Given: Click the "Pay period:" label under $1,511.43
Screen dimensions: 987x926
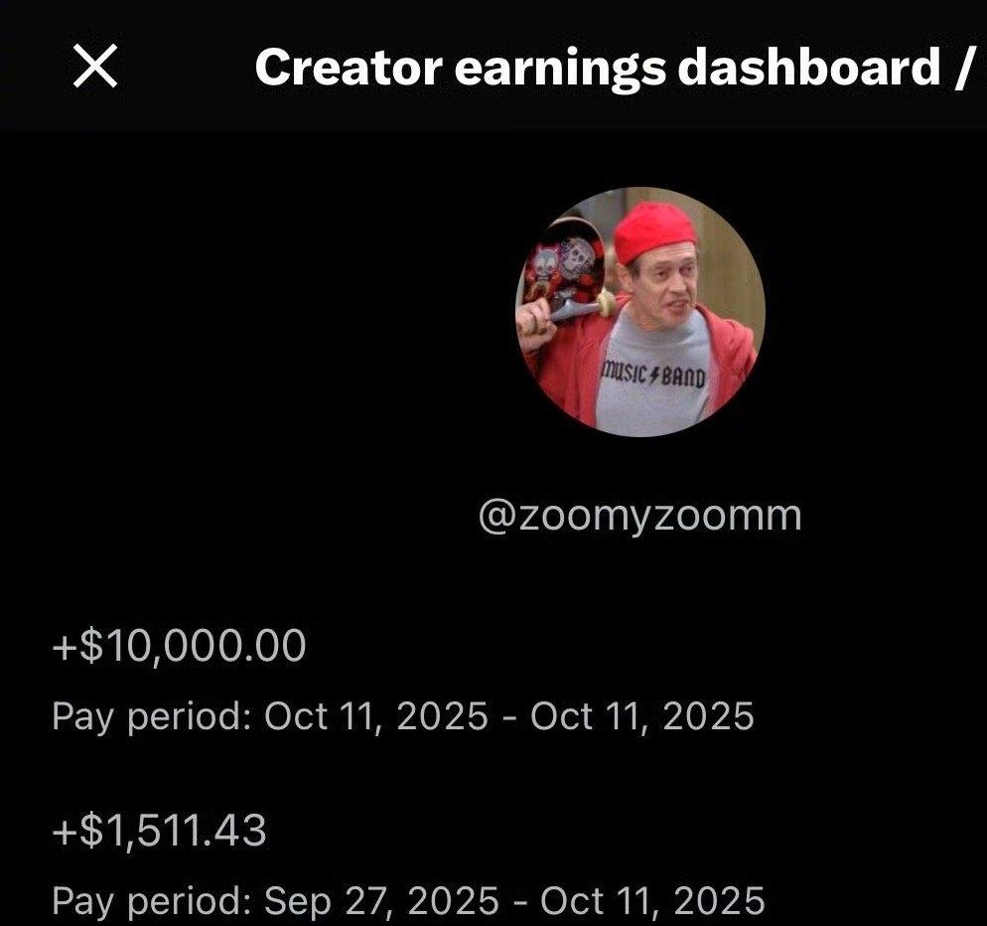Looking at the screenshot, I should click(151, 901).
